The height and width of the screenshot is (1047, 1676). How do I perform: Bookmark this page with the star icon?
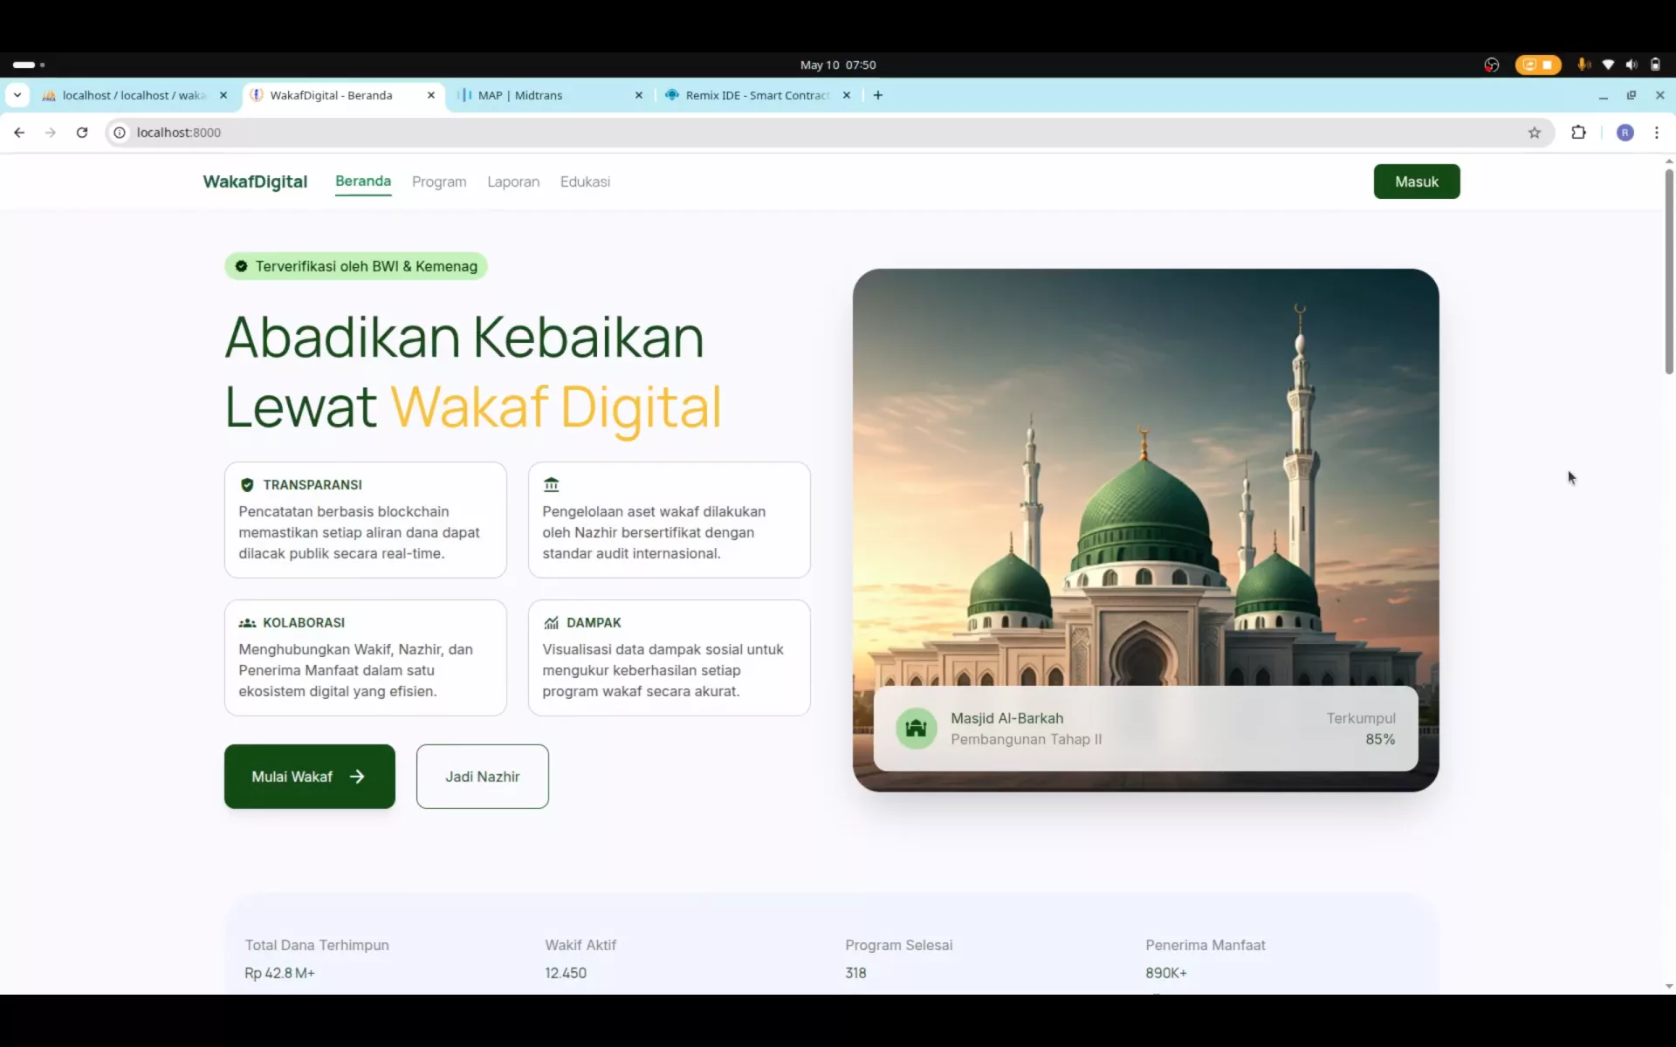[1535, 133]
